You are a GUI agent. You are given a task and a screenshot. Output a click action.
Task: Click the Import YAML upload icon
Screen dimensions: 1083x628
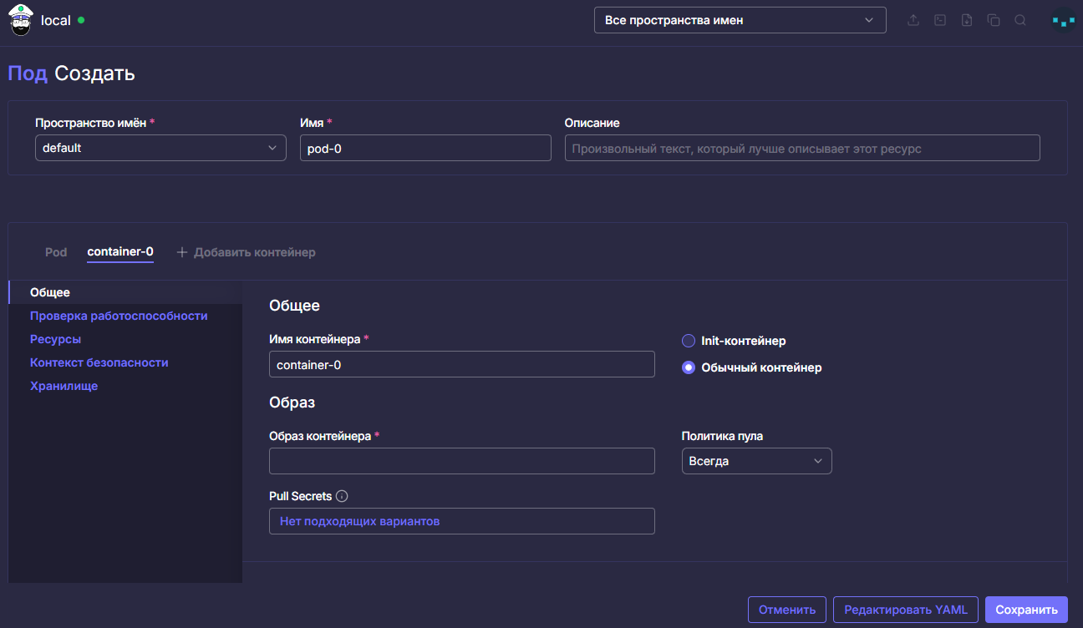point(913,20)
